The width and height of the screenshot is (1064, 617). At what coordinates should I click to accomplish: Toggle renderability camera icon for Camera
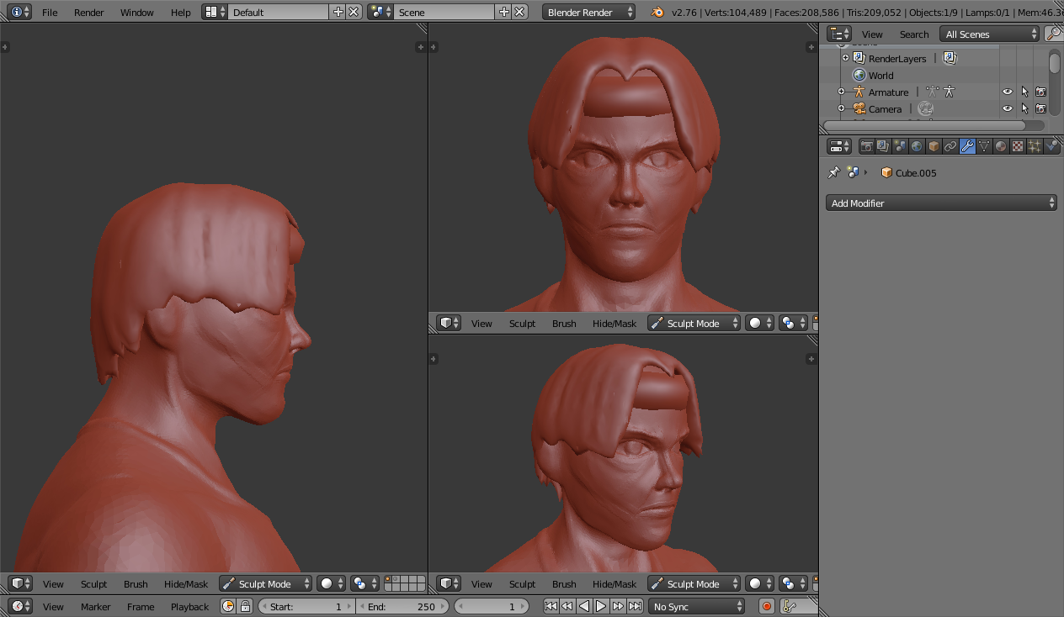coord(1041,108)
